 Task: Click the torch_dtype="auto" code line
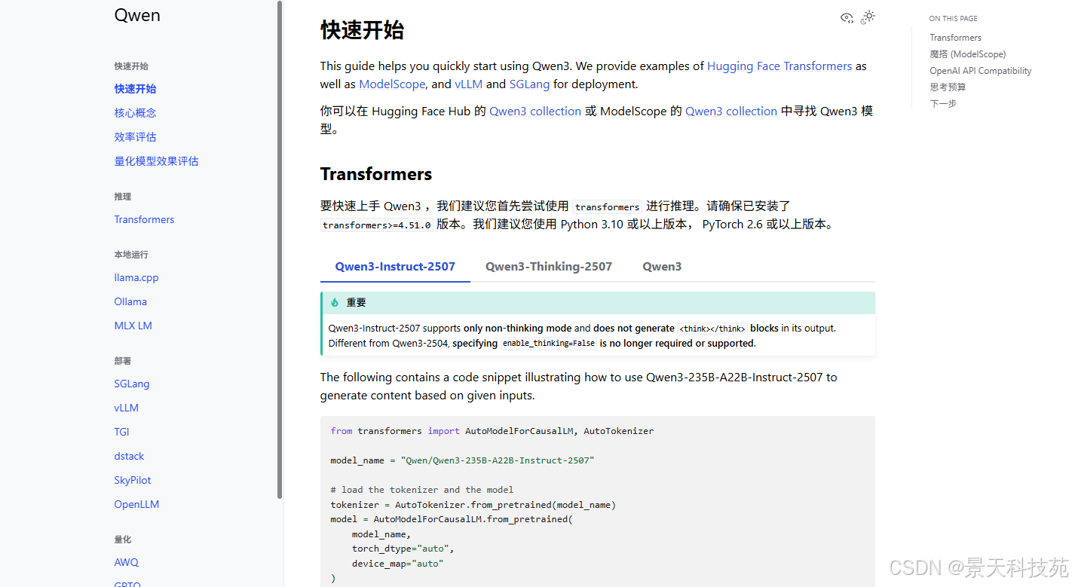(403, 549)
